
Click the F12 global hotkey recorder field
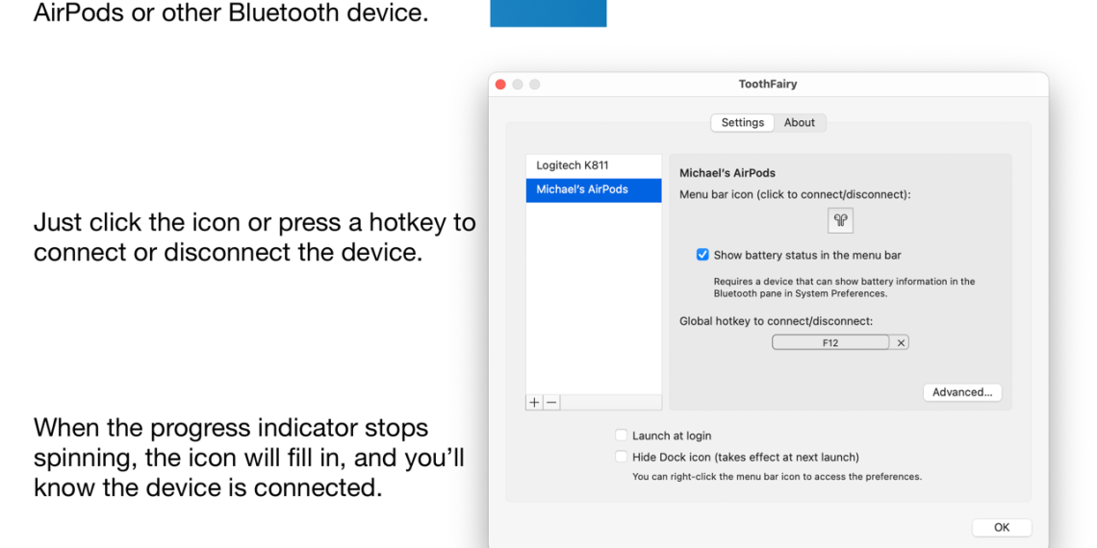point(829,342)
